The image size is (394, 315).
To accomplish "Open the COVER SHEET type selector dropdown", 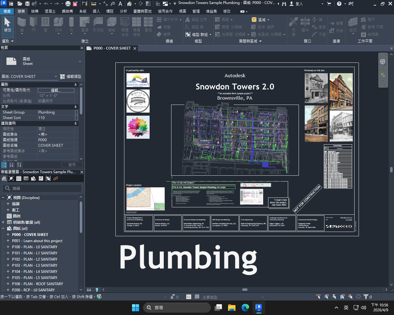I will [x=56, y=76].
